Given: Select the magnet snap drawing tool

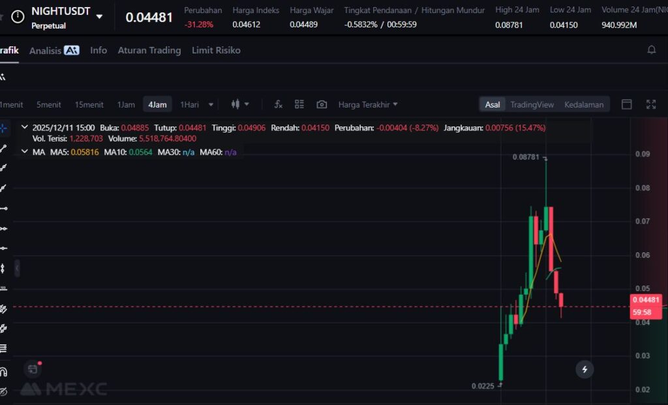Looking at the screenshot, I should coord(3,372).
